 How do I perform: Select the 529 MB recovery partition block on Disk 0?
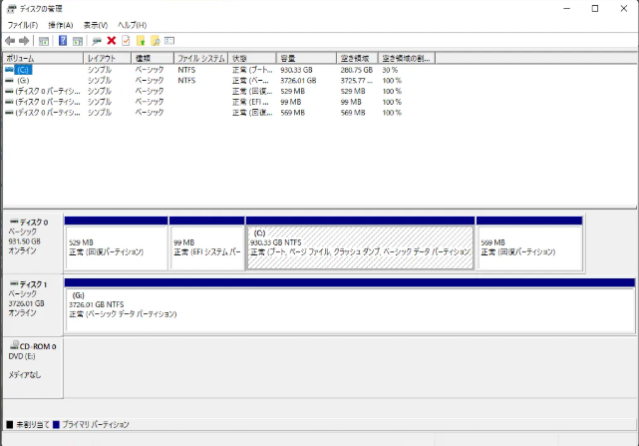click(117, 243)
